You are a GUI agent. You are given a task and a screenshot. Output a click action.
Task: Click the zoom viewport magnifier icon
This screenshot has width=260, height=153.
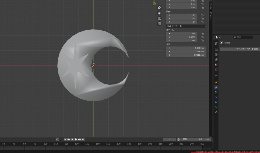coord(159,8)
